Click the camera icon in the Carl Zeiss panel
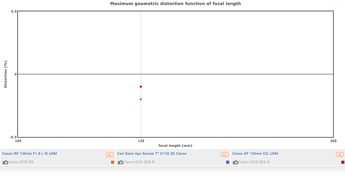The height and width of the screenshot is (178, 345). click(120, 162)
